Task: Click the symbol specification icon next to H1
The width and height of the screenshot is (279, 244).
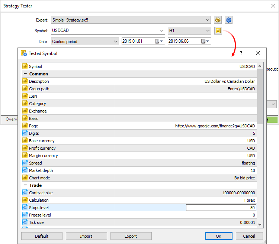Action: [218, 31]
